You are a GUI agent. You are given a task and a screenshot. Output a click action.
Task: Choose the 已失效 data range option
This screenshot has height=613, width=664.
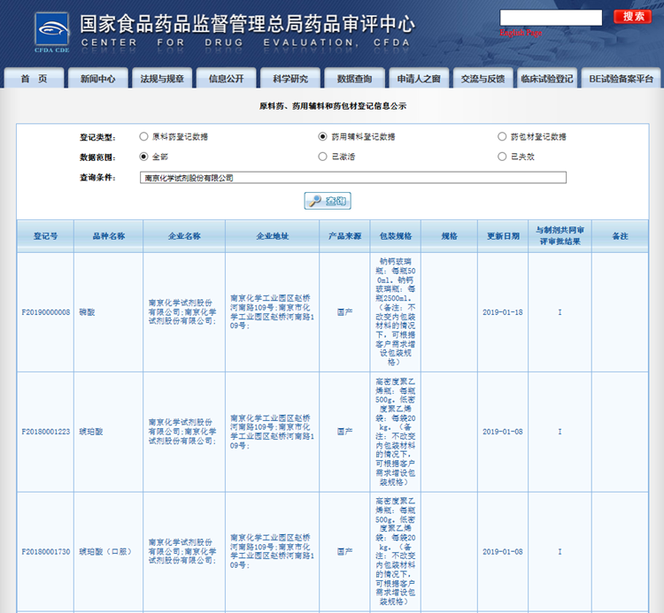(x=502, y=157)
